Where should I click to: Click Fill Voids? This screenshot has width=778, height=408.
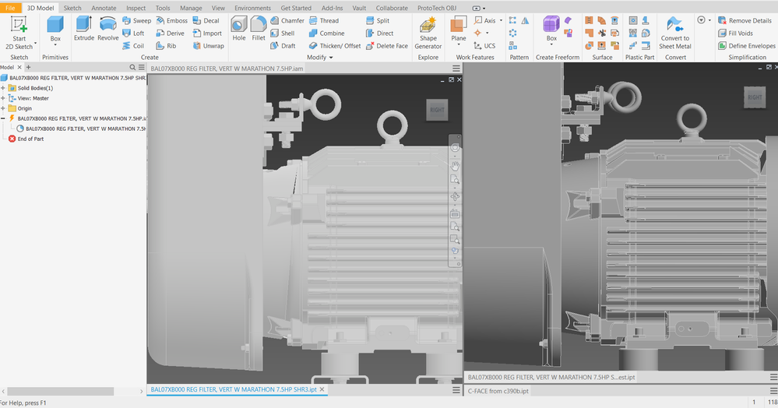(735, 33)
